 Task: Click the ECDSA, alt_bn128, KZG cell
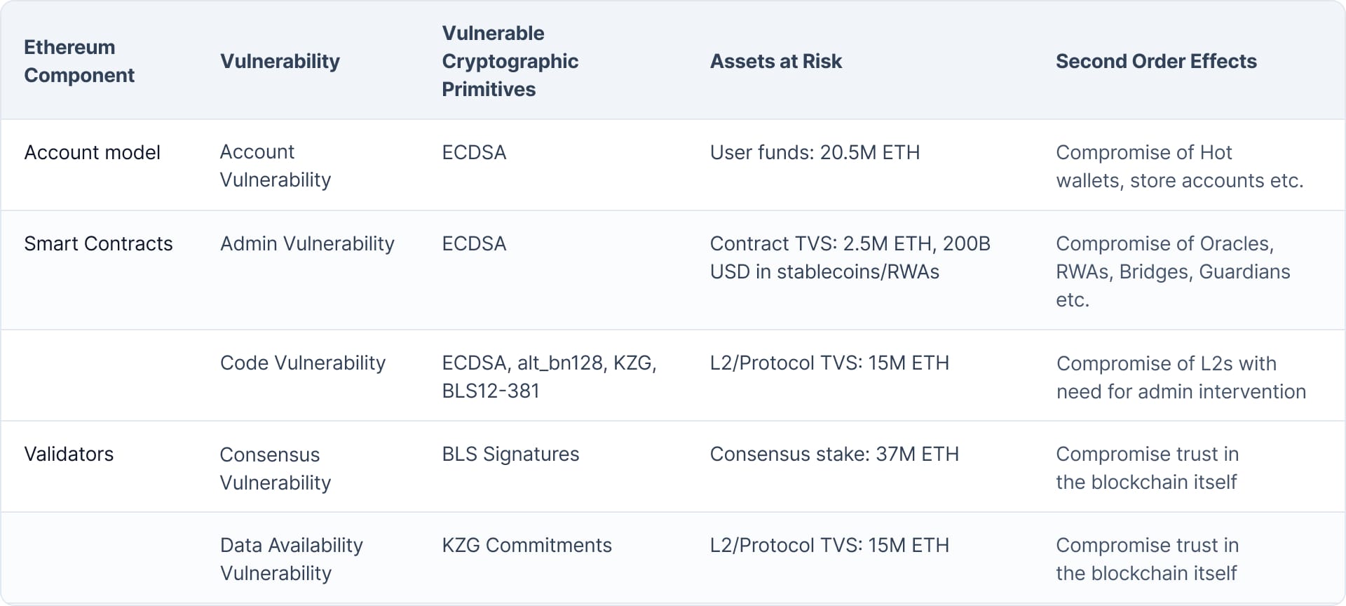549,377
